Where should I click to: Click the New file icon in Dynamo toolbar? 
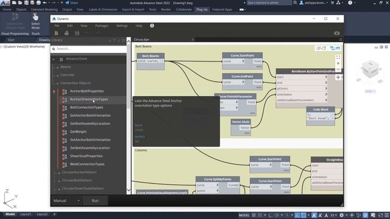tap(57, 33)
